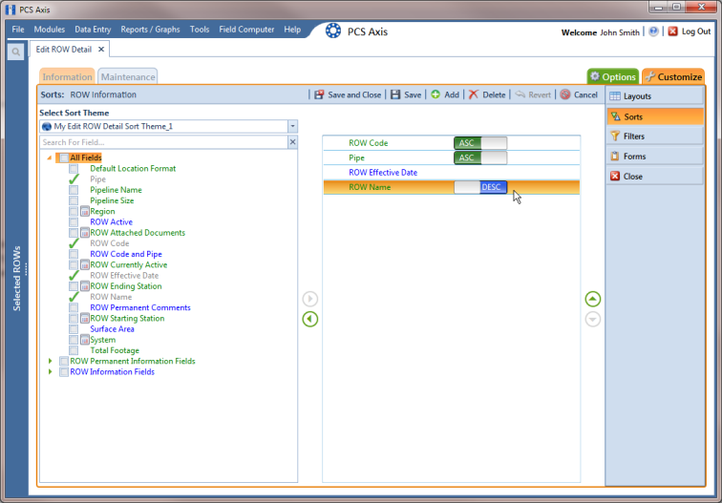Click the ROW Ending Station field icon
722x503 pixels.
click(x=85, y=286)
